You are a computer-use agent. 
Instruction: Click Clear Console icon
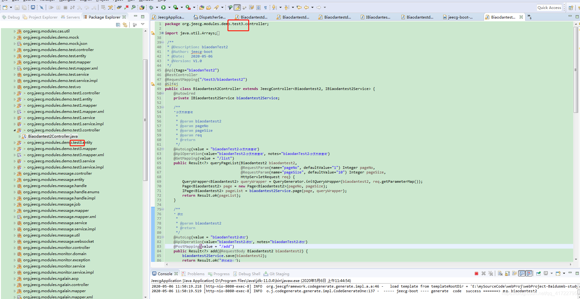(500, 273)
